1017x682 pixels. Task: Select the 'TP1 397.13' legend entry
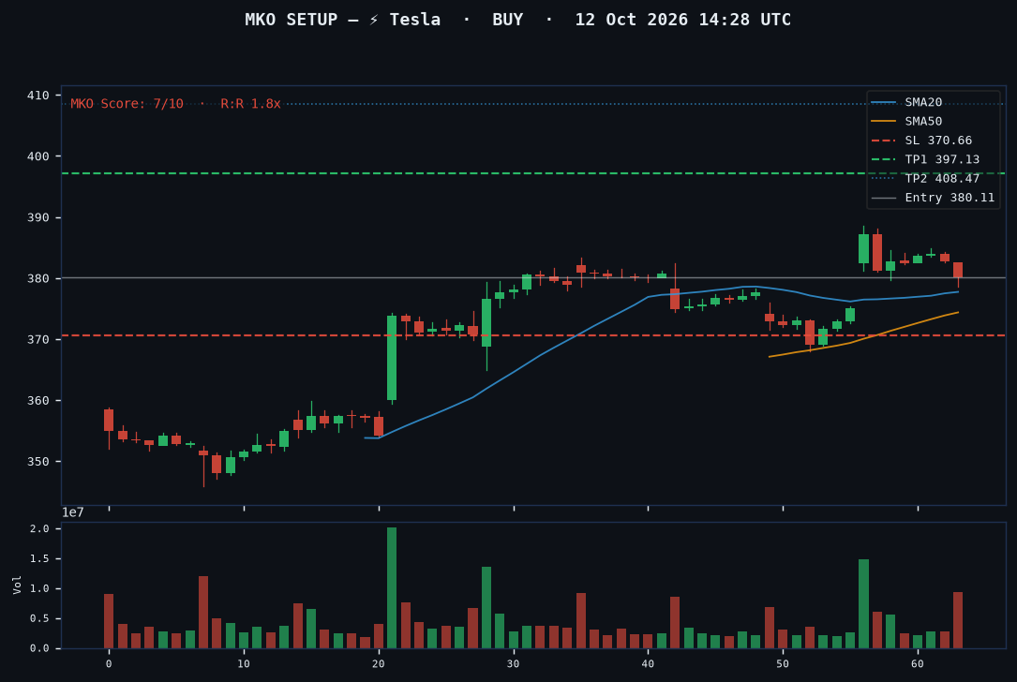[925, 159]
